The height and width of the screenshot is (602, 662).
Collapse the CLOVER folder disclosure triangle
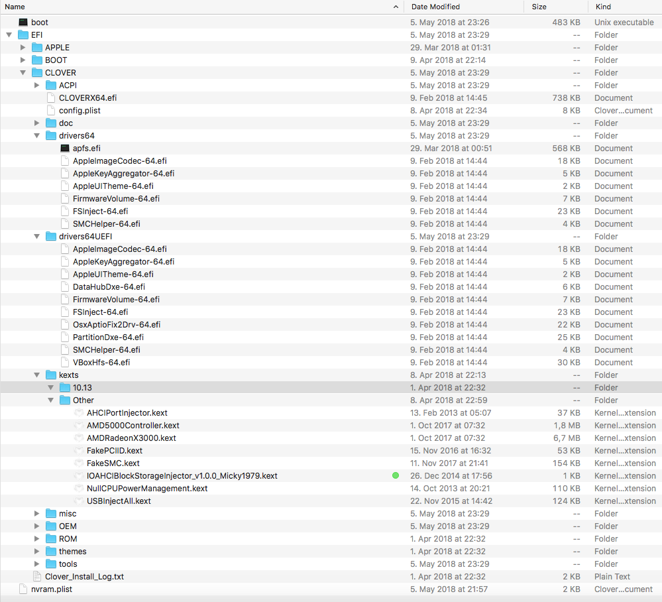tap(23, 73)
